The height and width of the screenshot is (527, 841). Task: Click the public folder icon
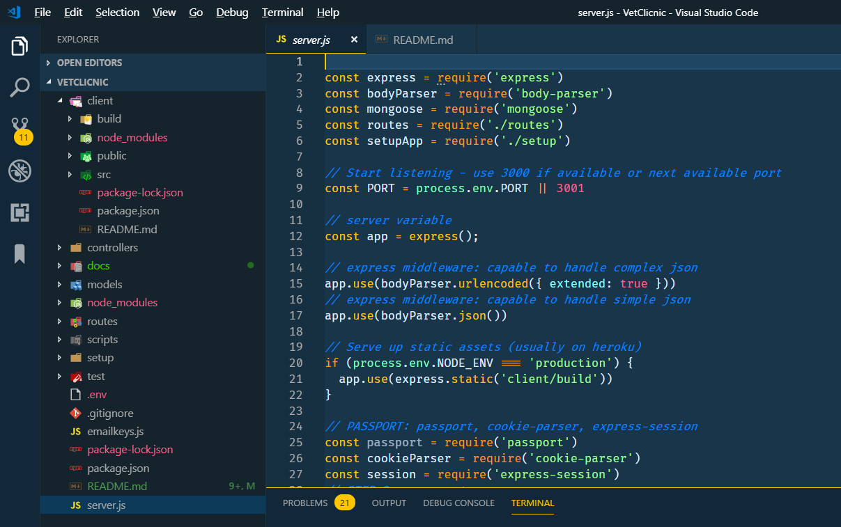86,156
